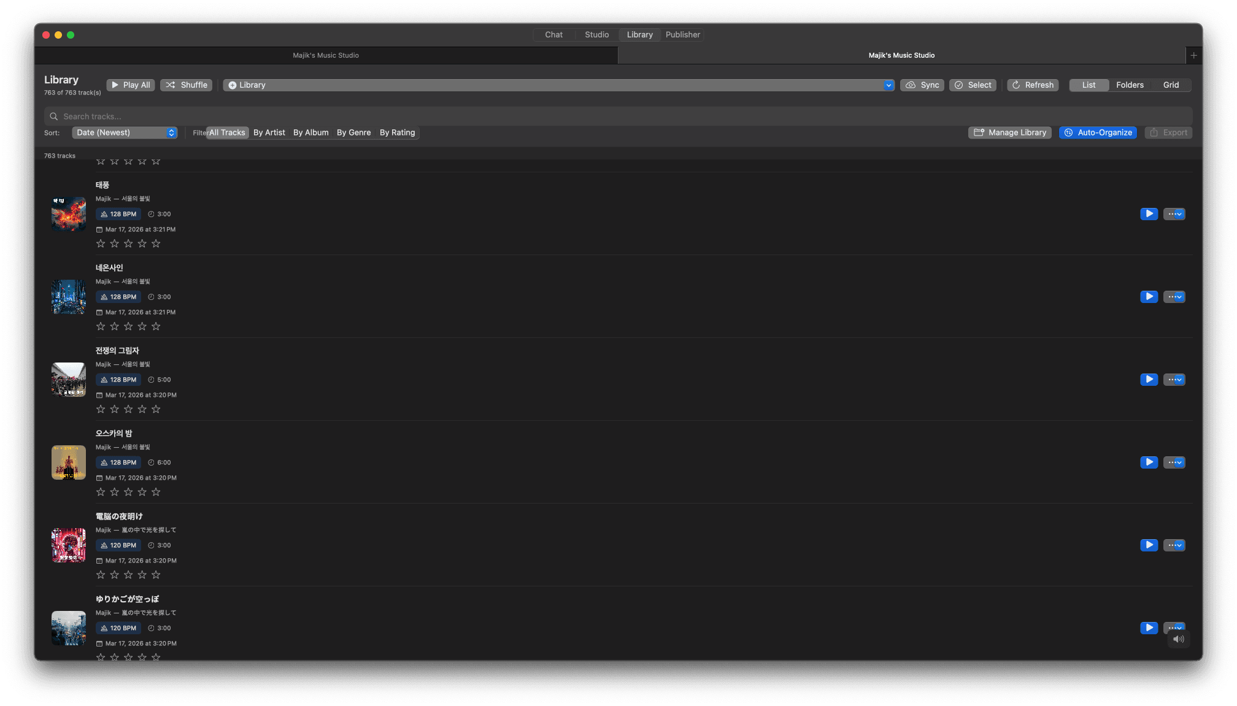
Task: Click the 오스카의 밤 album artwork
Action: tap(69, 462)
